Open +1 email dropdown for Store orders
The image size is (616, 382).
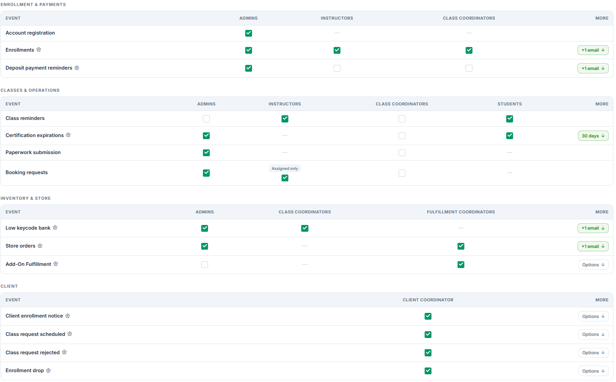point(593,246)
